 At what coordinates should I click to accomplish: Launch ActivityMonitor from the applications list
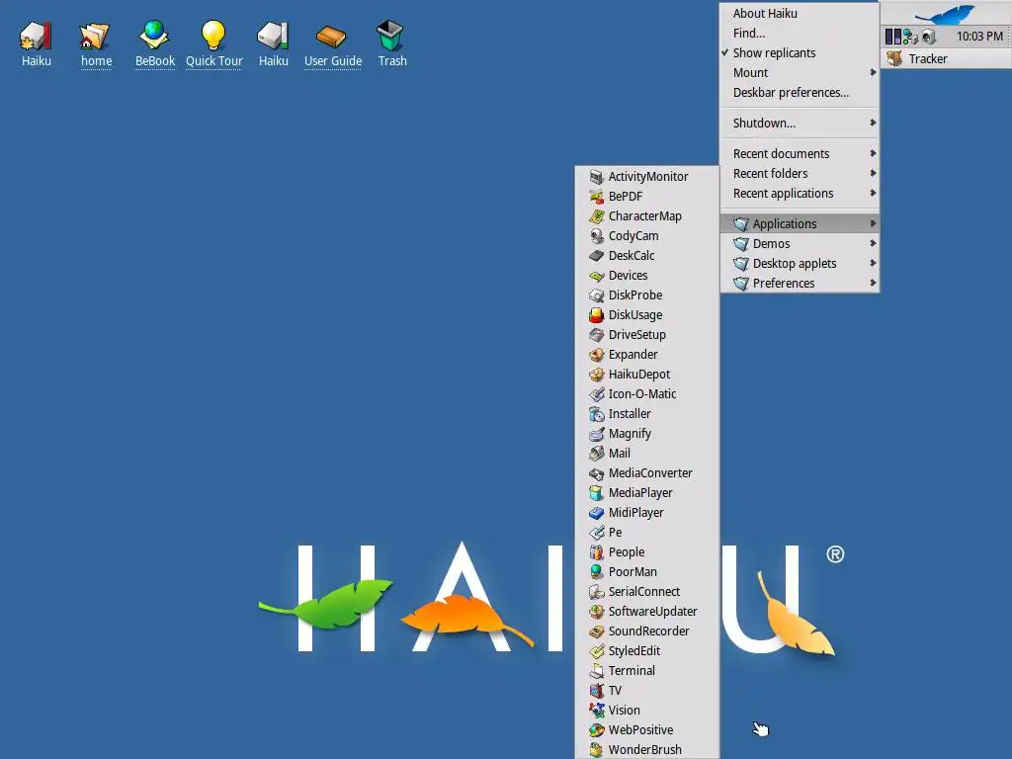click(646, 176)
